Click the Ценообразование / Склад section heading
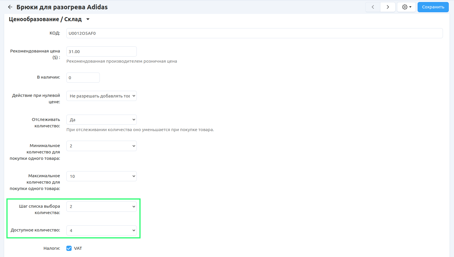The image size is (454, 257). point(45,19)
